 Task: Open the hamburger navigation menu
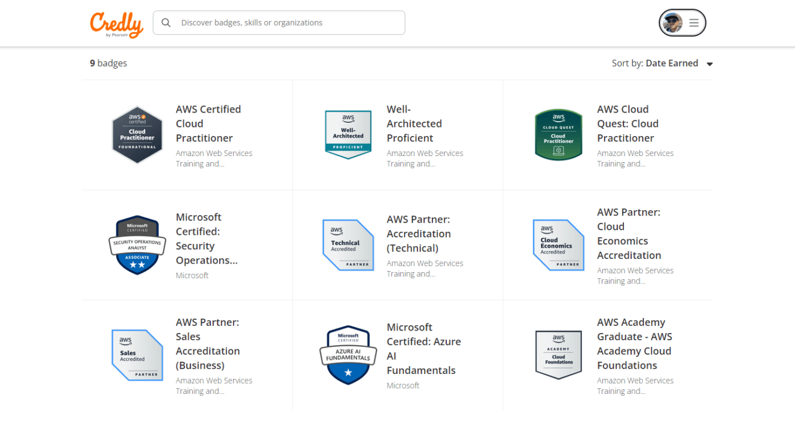point(693,22)
